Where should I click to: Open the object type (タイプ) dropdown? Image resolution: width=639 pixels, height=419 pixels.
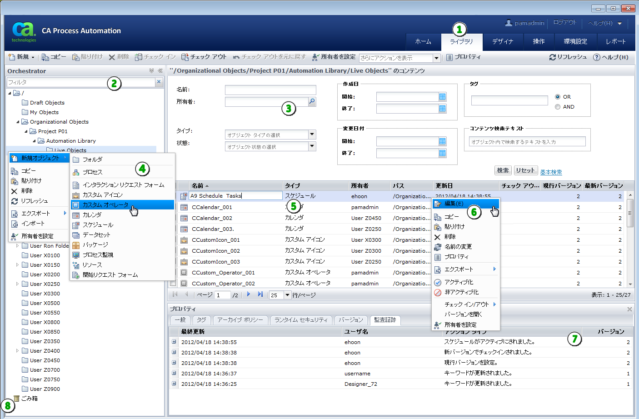coord(312,135)
